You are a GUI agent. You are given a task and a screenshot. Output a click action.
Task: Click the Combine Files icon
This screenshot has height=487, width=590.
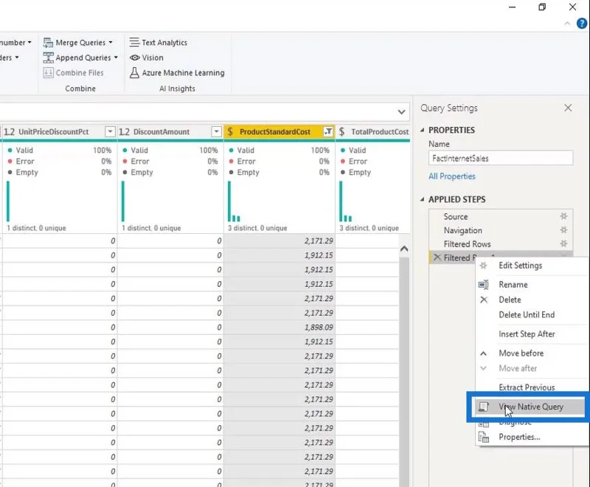[48, 72]
